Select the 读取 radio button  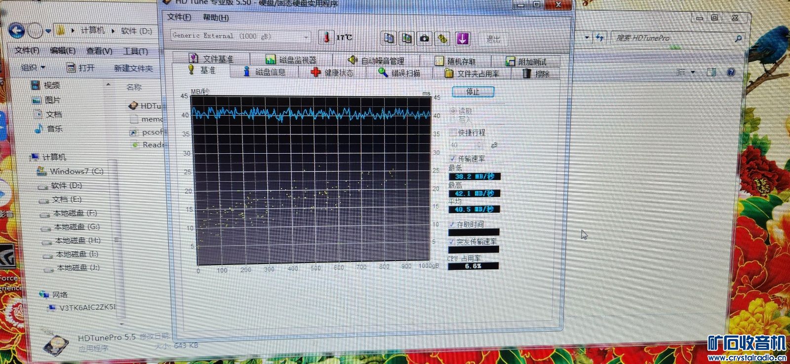coord(453,111)
